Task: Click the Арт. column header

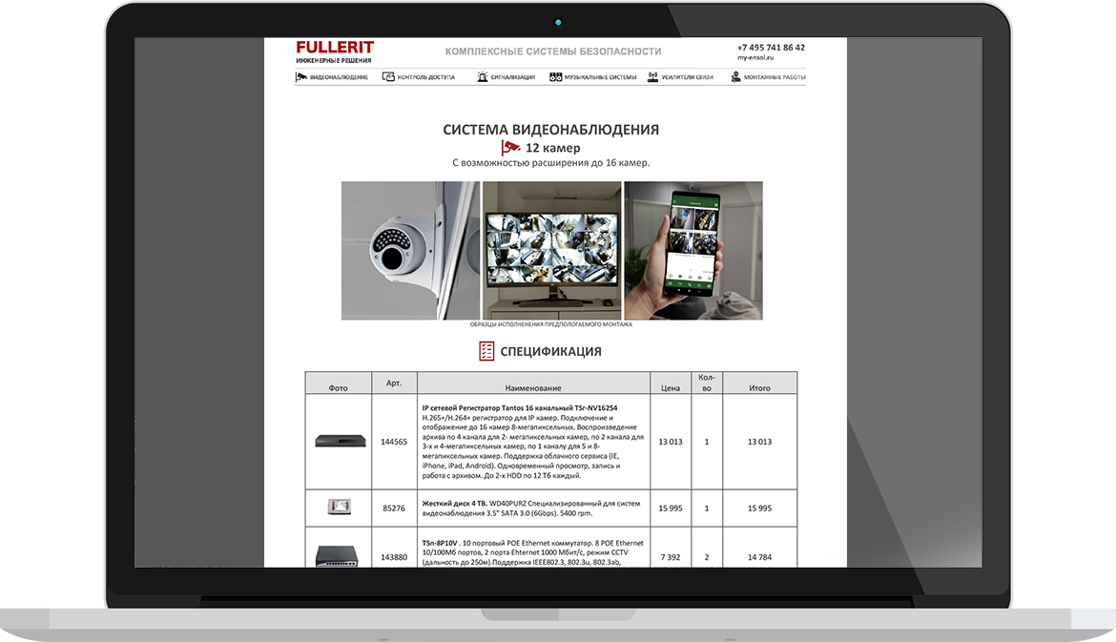Action: coord(394,383)
